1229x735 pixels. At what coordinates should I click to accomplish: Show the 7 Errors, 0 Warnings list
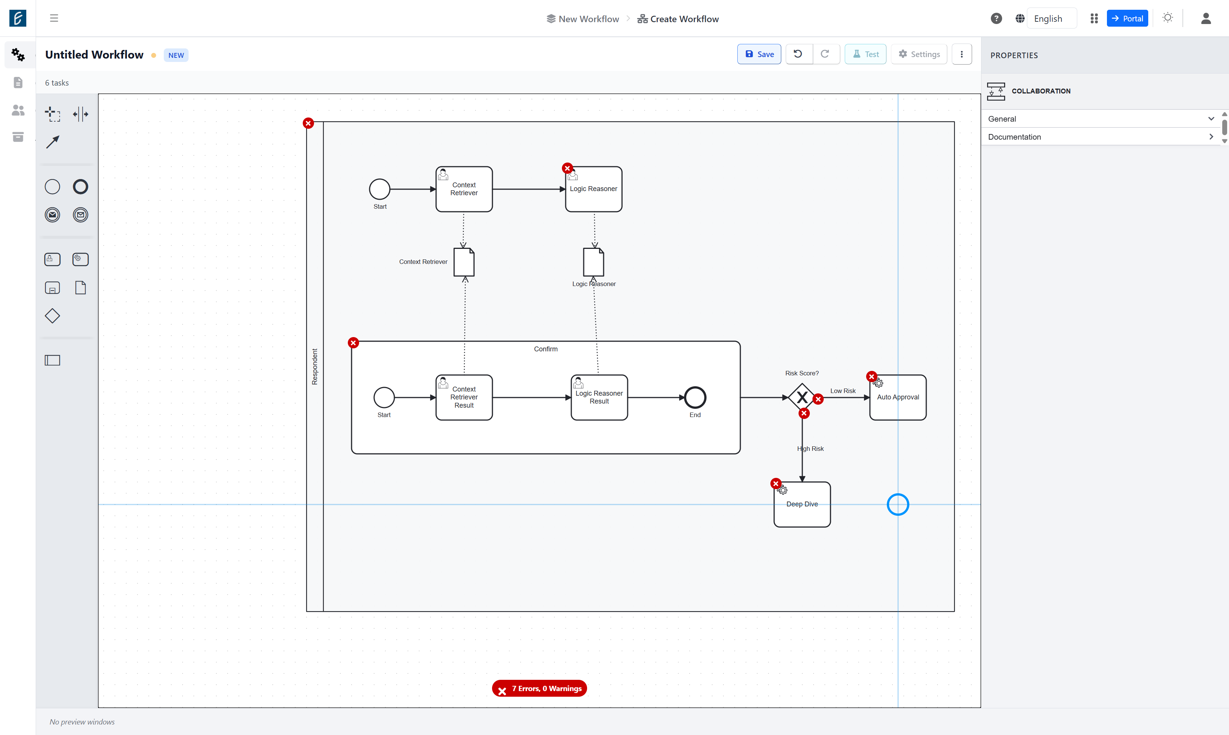point(539,688)
